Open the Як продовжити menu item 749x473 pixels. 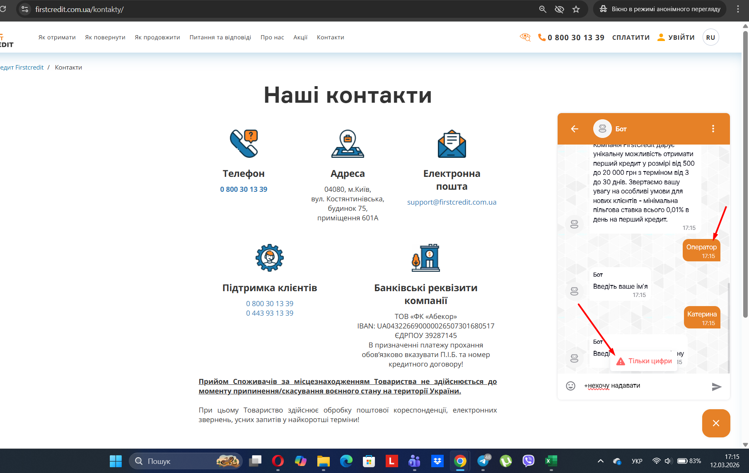point(157,37)
